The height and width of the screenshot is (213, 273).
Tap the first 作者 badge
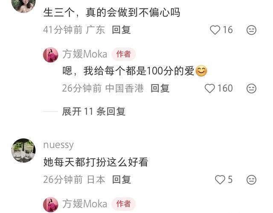(x=123, y=54)
